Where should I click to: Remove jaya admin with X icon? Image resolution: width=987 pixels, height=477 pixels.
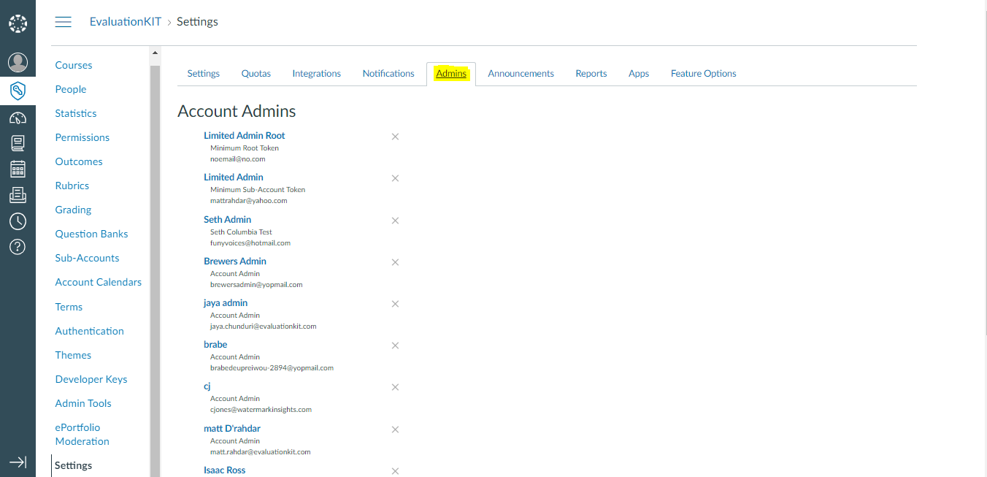point(395,304)
